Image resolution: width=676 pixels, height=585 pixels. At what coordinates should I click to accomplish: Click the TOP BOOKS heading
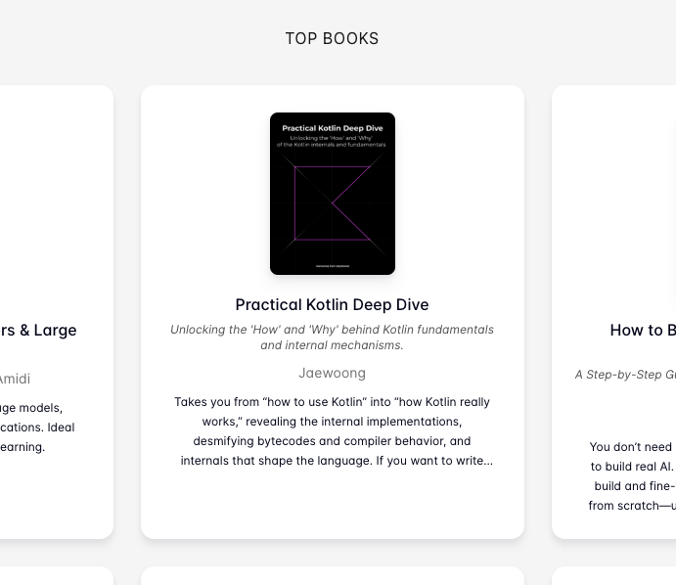332,38
